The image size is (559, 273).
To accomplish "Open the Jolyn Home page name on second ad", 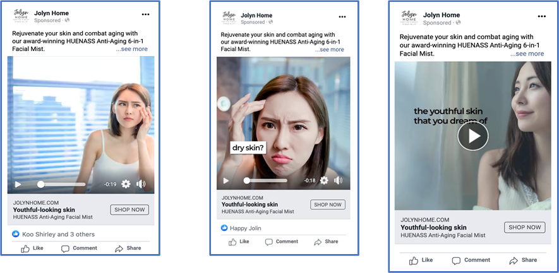I will [x=256, y=15].
